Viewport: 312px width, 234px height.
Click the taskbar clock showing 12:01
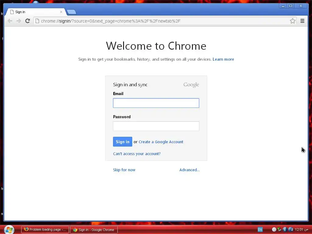pos(301,229)
